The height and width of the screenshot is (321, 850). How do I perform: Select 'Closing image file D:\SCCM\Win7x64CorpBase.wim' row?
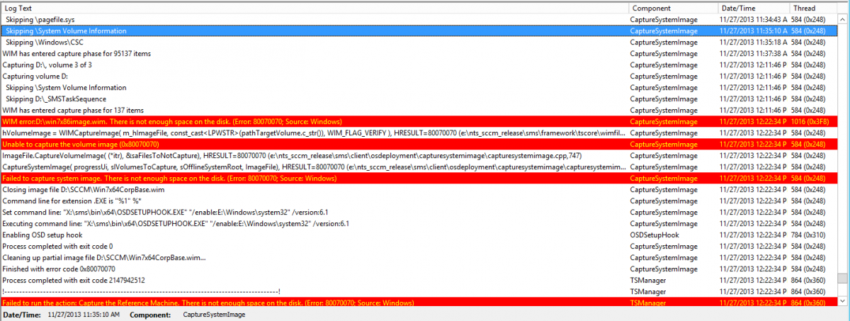click(x=419, y=190)
